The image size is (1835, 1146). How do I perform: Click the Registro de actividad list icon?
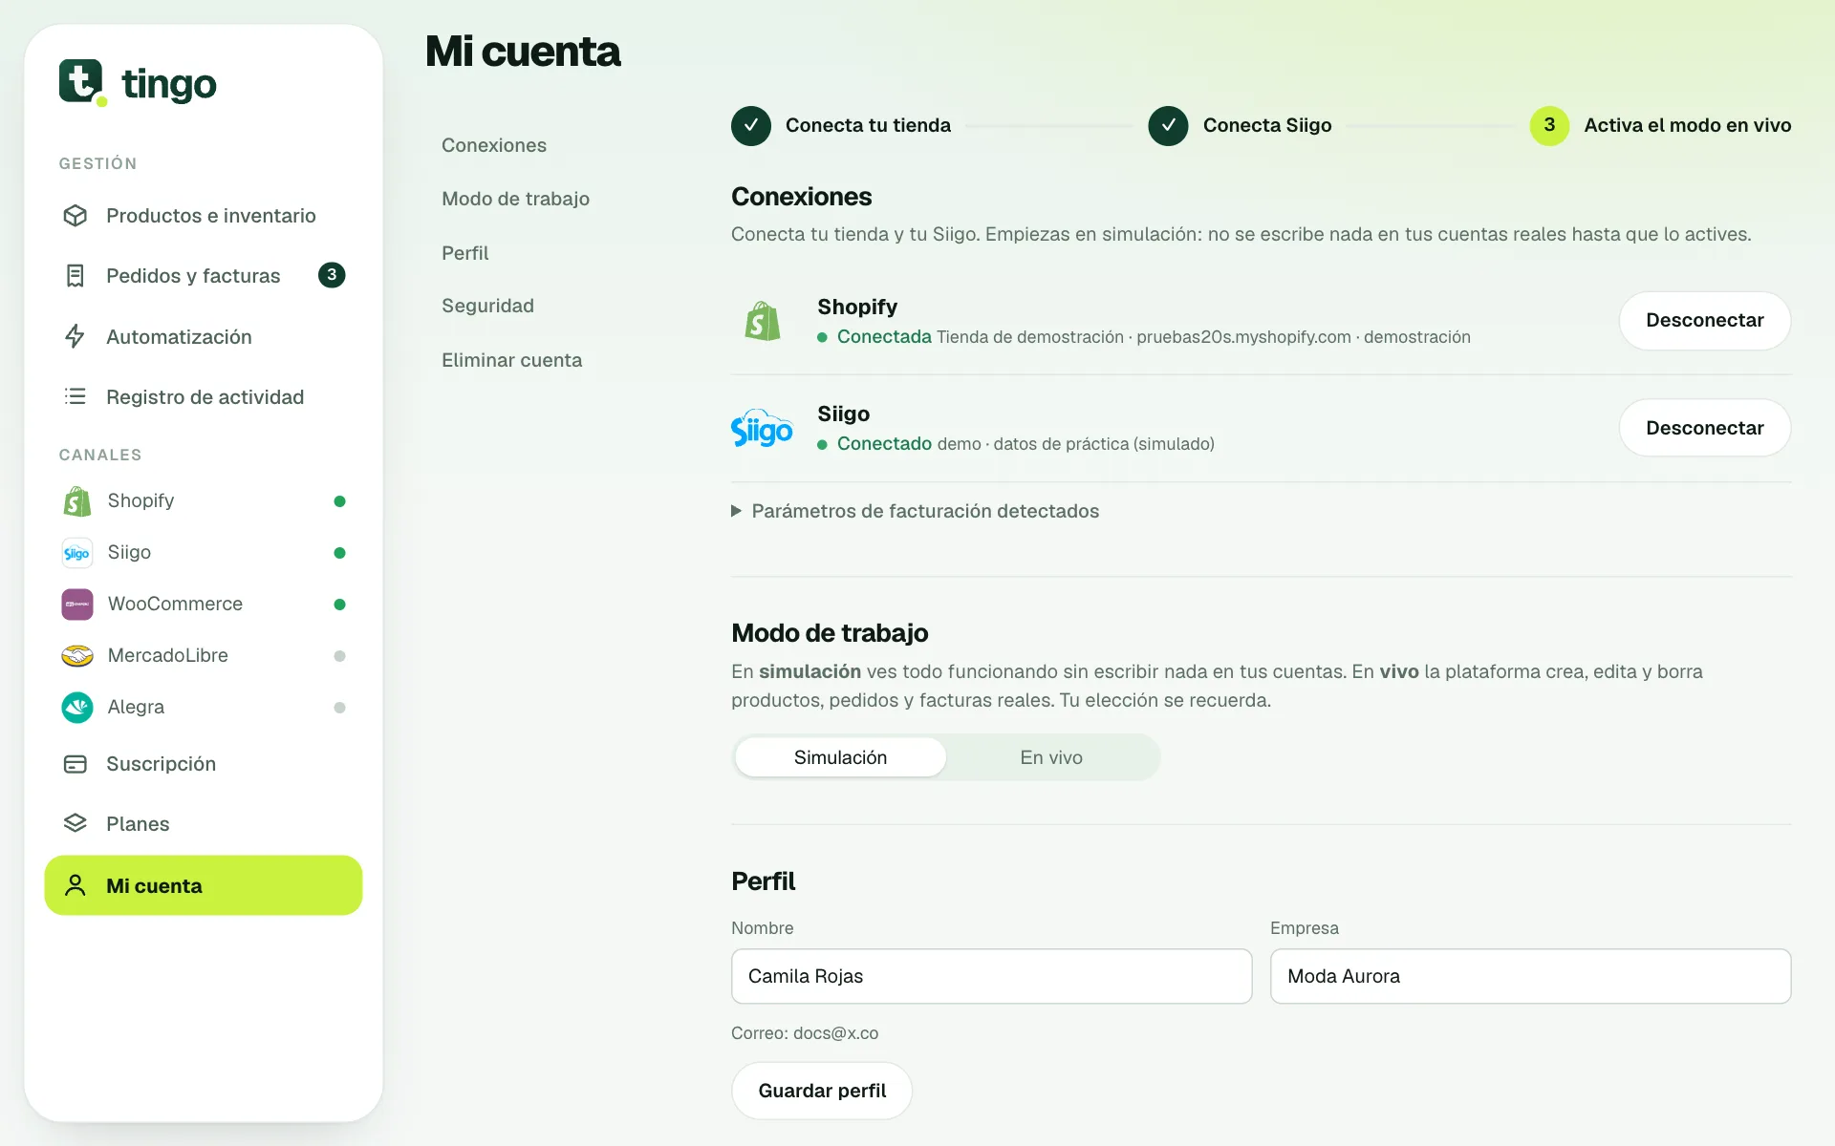tap(76, 396)
